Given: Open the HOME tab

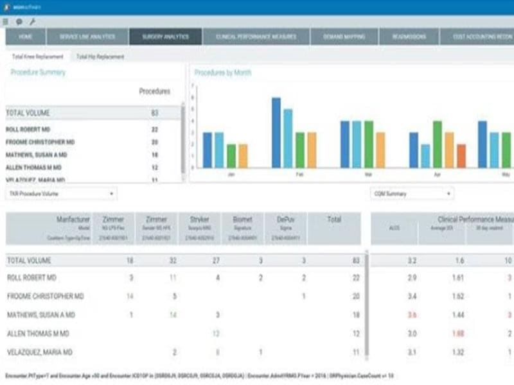Looking at the screenshot, I should point(24,37).
